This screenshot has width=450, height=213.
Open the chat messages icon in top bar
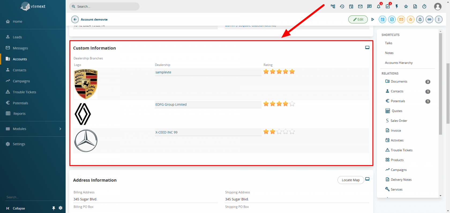point(369,6)
